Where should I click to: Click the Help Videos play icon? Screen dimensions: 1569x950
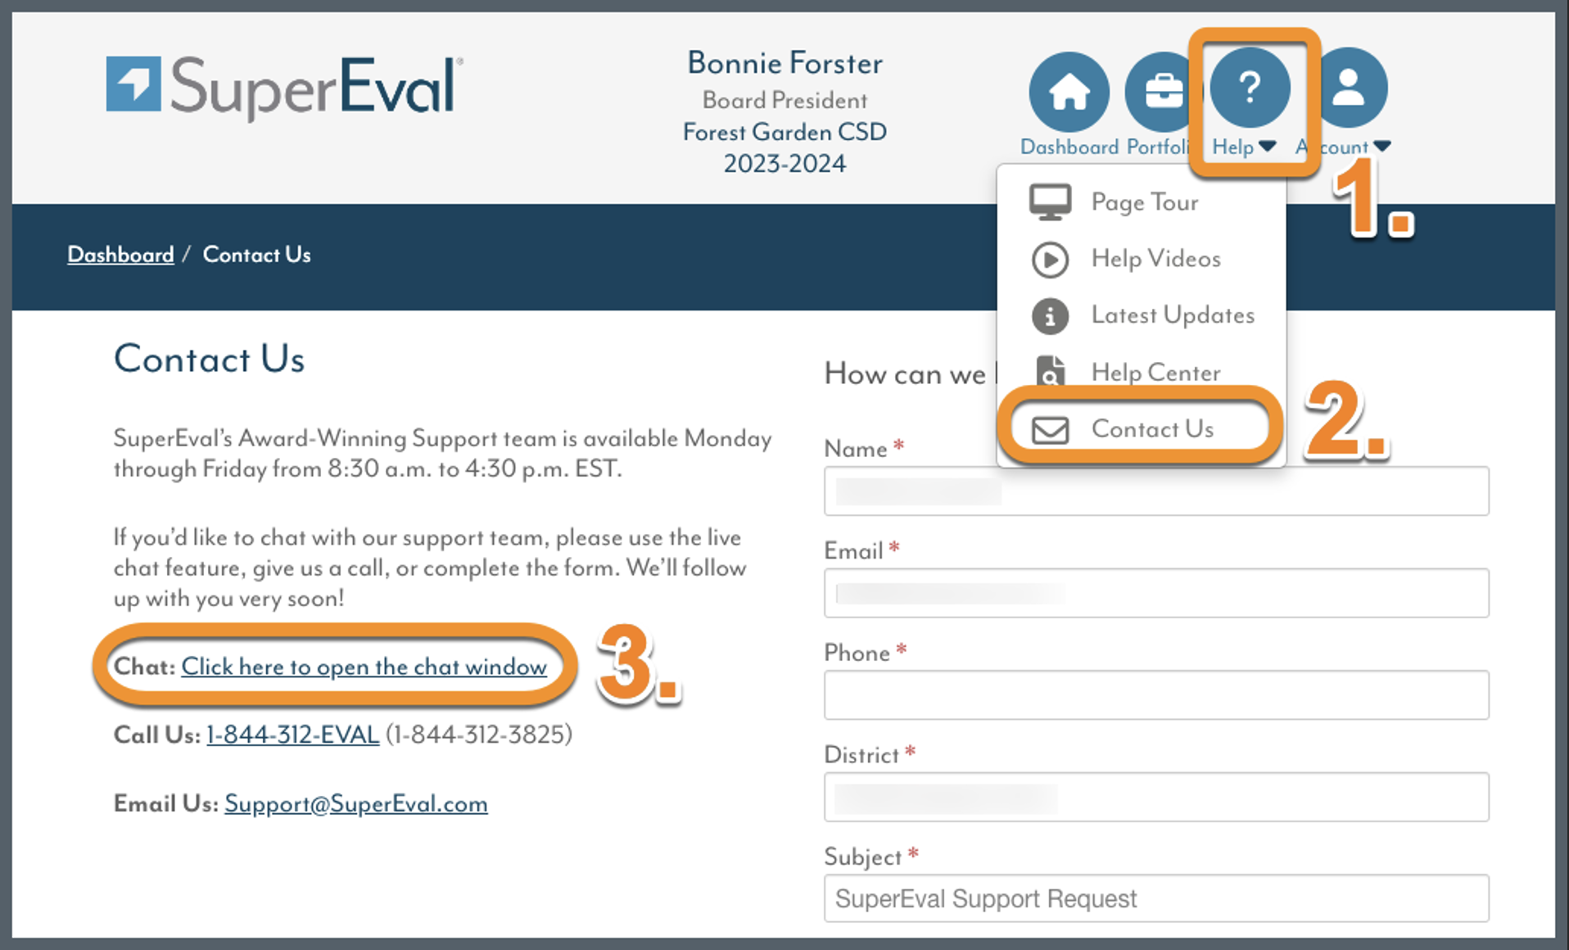1050,260
